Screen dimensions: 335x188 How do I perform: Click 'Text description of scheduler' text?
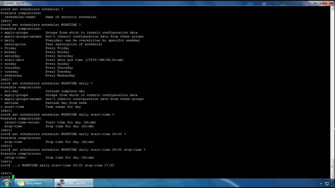click(74, 44)
